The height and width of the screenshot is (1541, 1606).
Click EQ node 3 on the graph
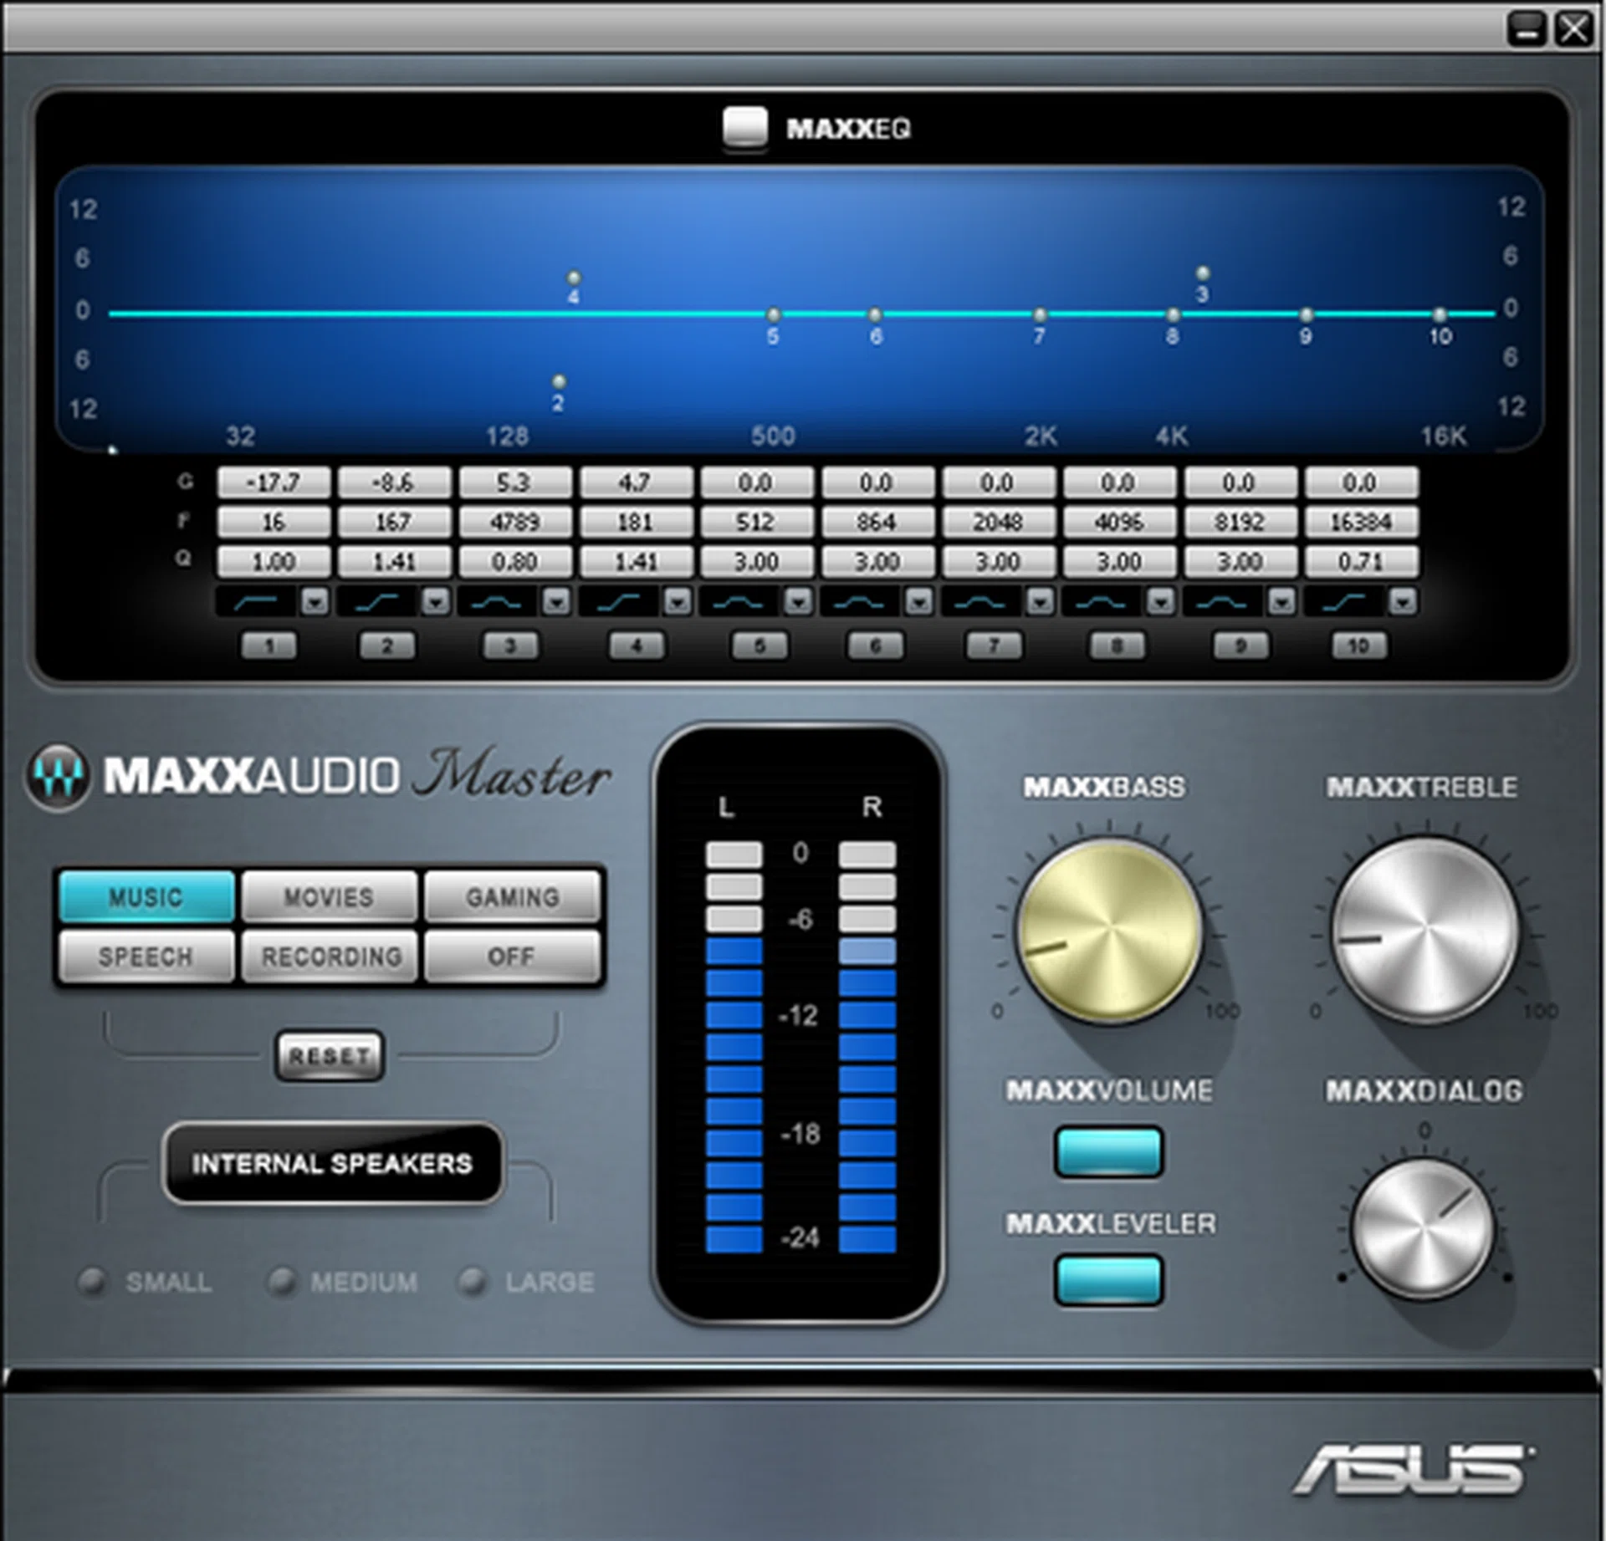tap(1202, 273)
